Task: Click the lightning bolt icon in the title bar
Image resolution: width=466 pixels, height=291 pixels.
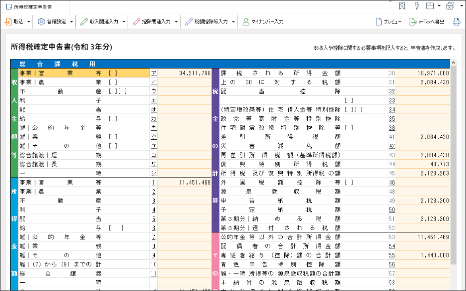Action: click(x=416, y=6)
